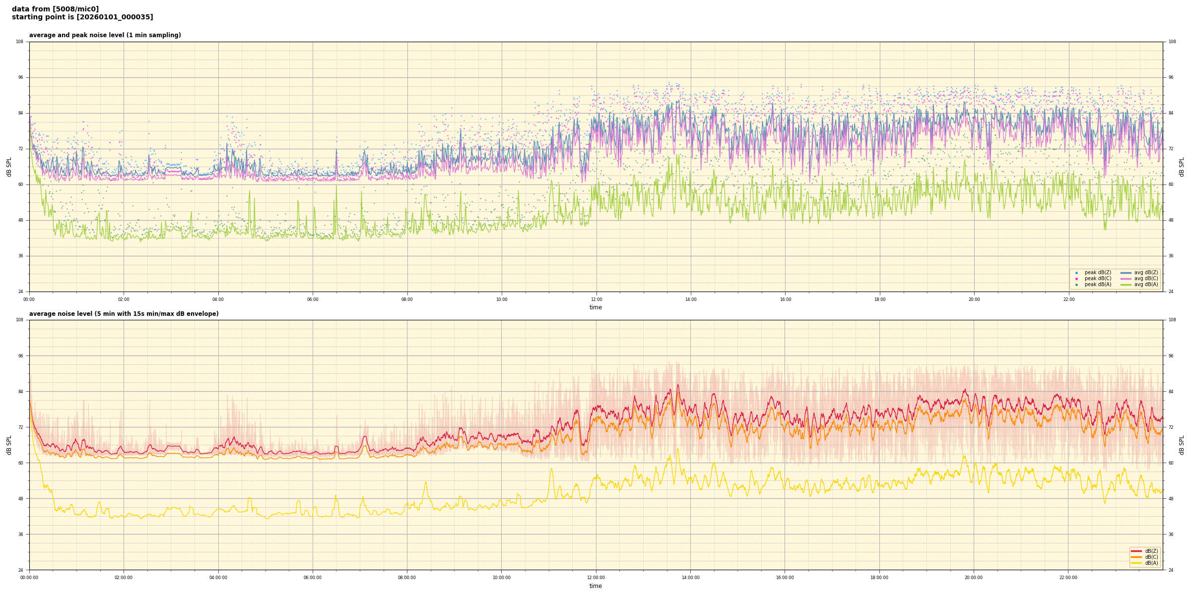The image size is (1191, 595).
Task: Click the '5 min with 15s min/max' chart title
Action: click(x=124, y=314)
